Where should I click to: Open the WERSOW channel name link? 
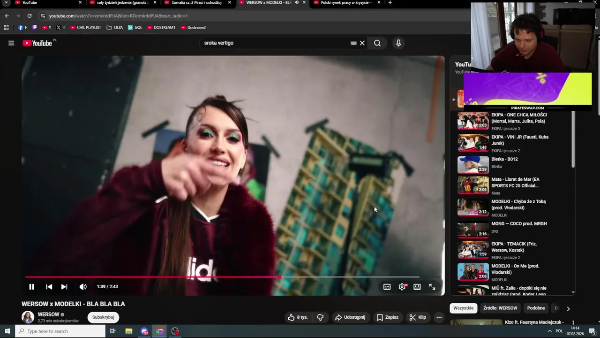coord(48,315)
